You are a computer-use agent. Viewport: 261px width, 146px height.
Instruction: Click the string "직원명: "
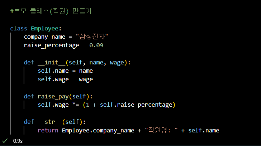click(x=161, y=130)
